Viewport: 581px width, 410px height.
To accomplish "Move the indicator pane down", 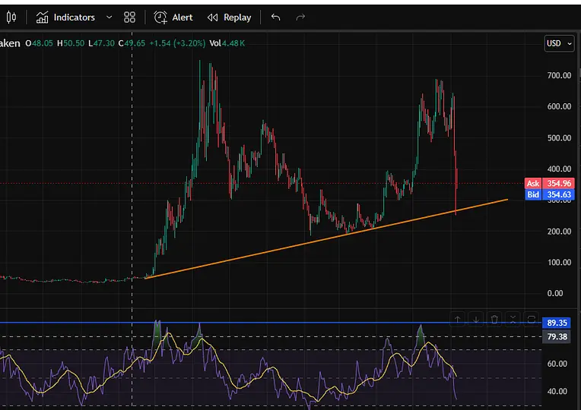I will click(476, 320).
